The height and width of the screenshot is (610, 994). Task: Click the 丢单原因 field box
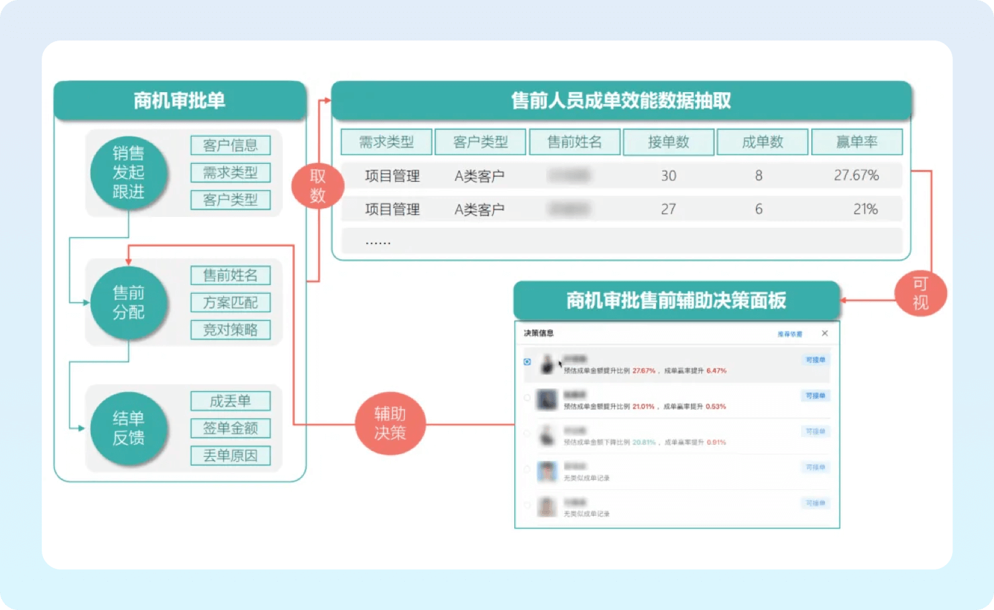coord(230,456)
